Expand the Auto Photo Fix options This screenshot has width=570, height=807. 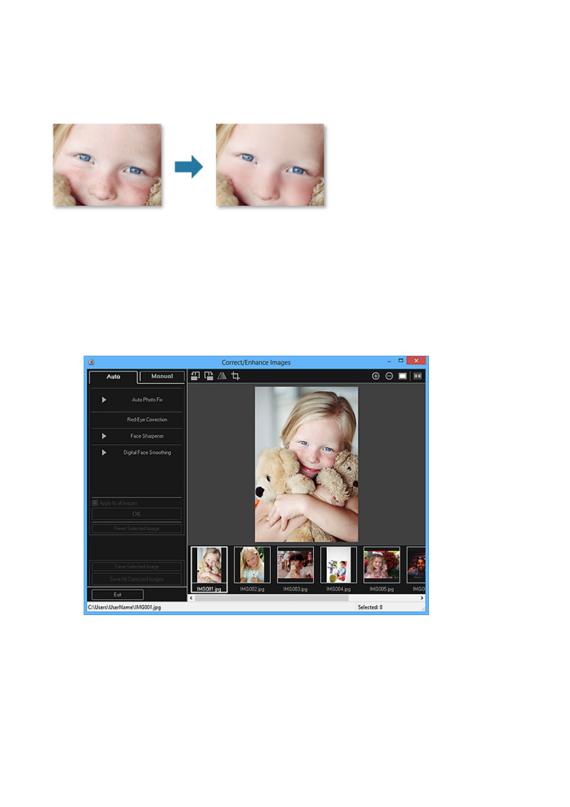[104, 400]
